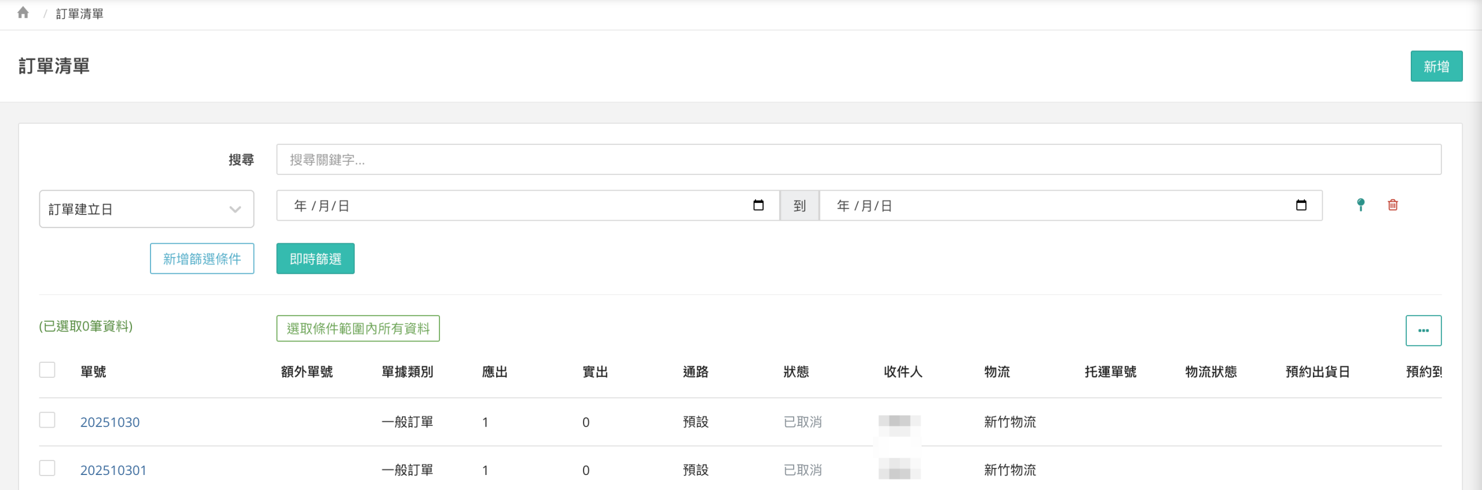Click 新增篩選條件 button
This screenshot has height=490, width=1482.
coord(201,259)
